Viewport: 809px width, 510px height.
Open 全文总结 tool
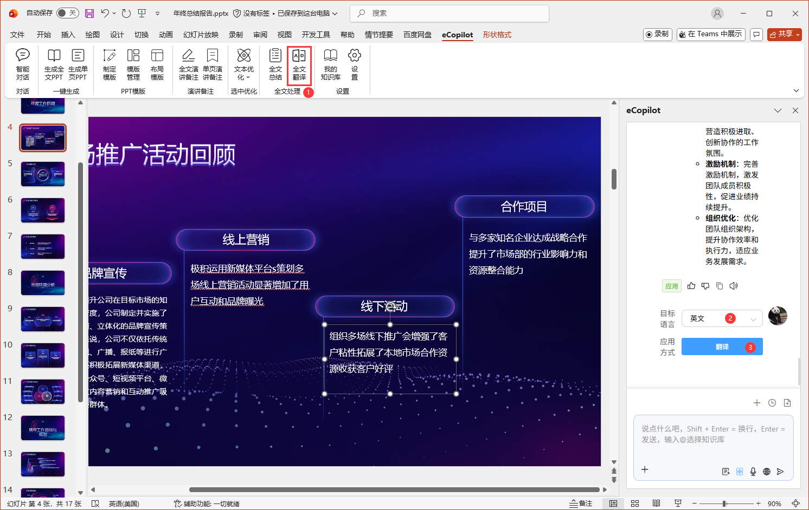pyautogui.click(x=275, y=64)
